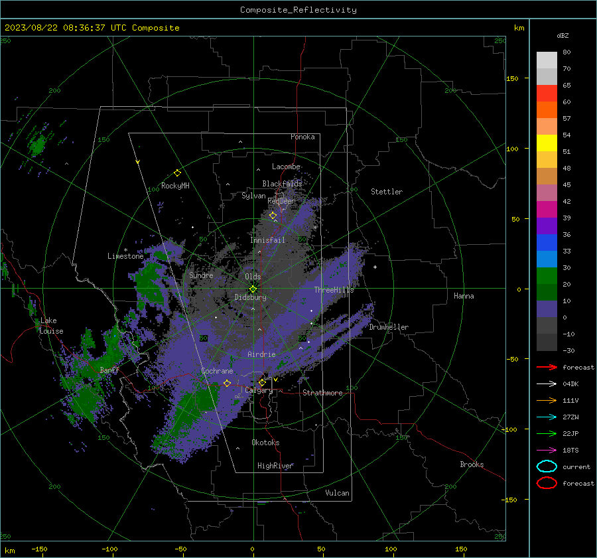Select the white 04DK arrow legend entry

(547, 384)
